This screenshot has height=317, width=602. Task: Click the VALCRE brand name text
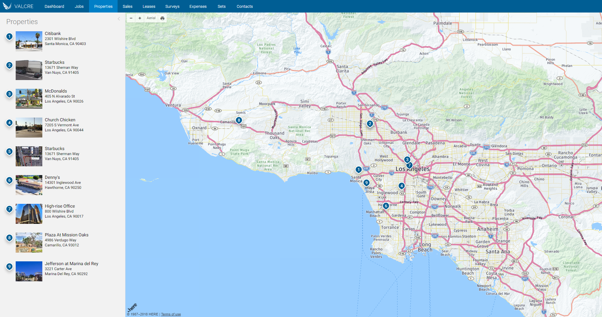pos(24,6)
